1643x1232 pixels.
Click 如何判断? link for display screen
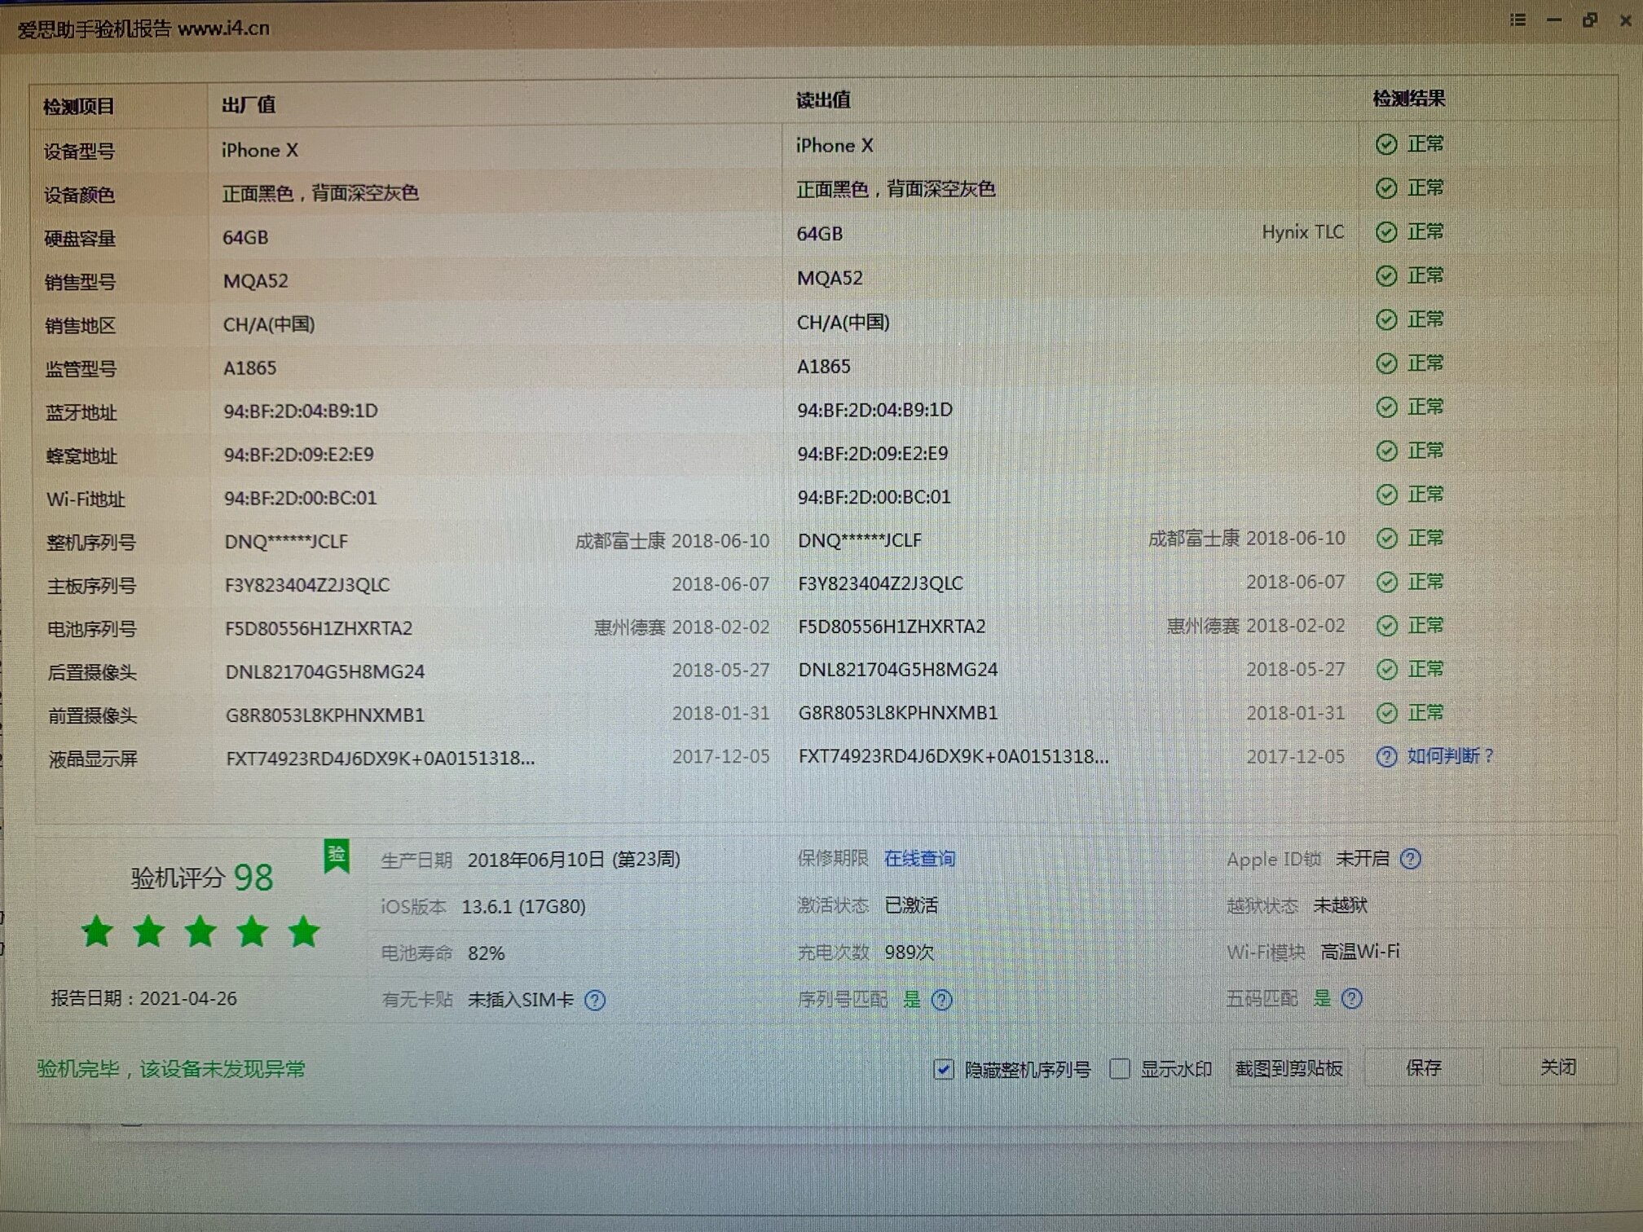pos(1451,756)
